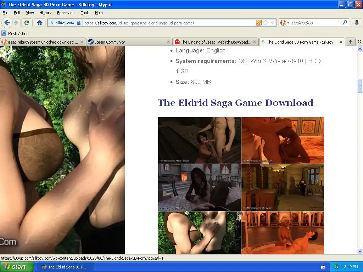Open the DuckDuckGo search engine dropdown

284,23
